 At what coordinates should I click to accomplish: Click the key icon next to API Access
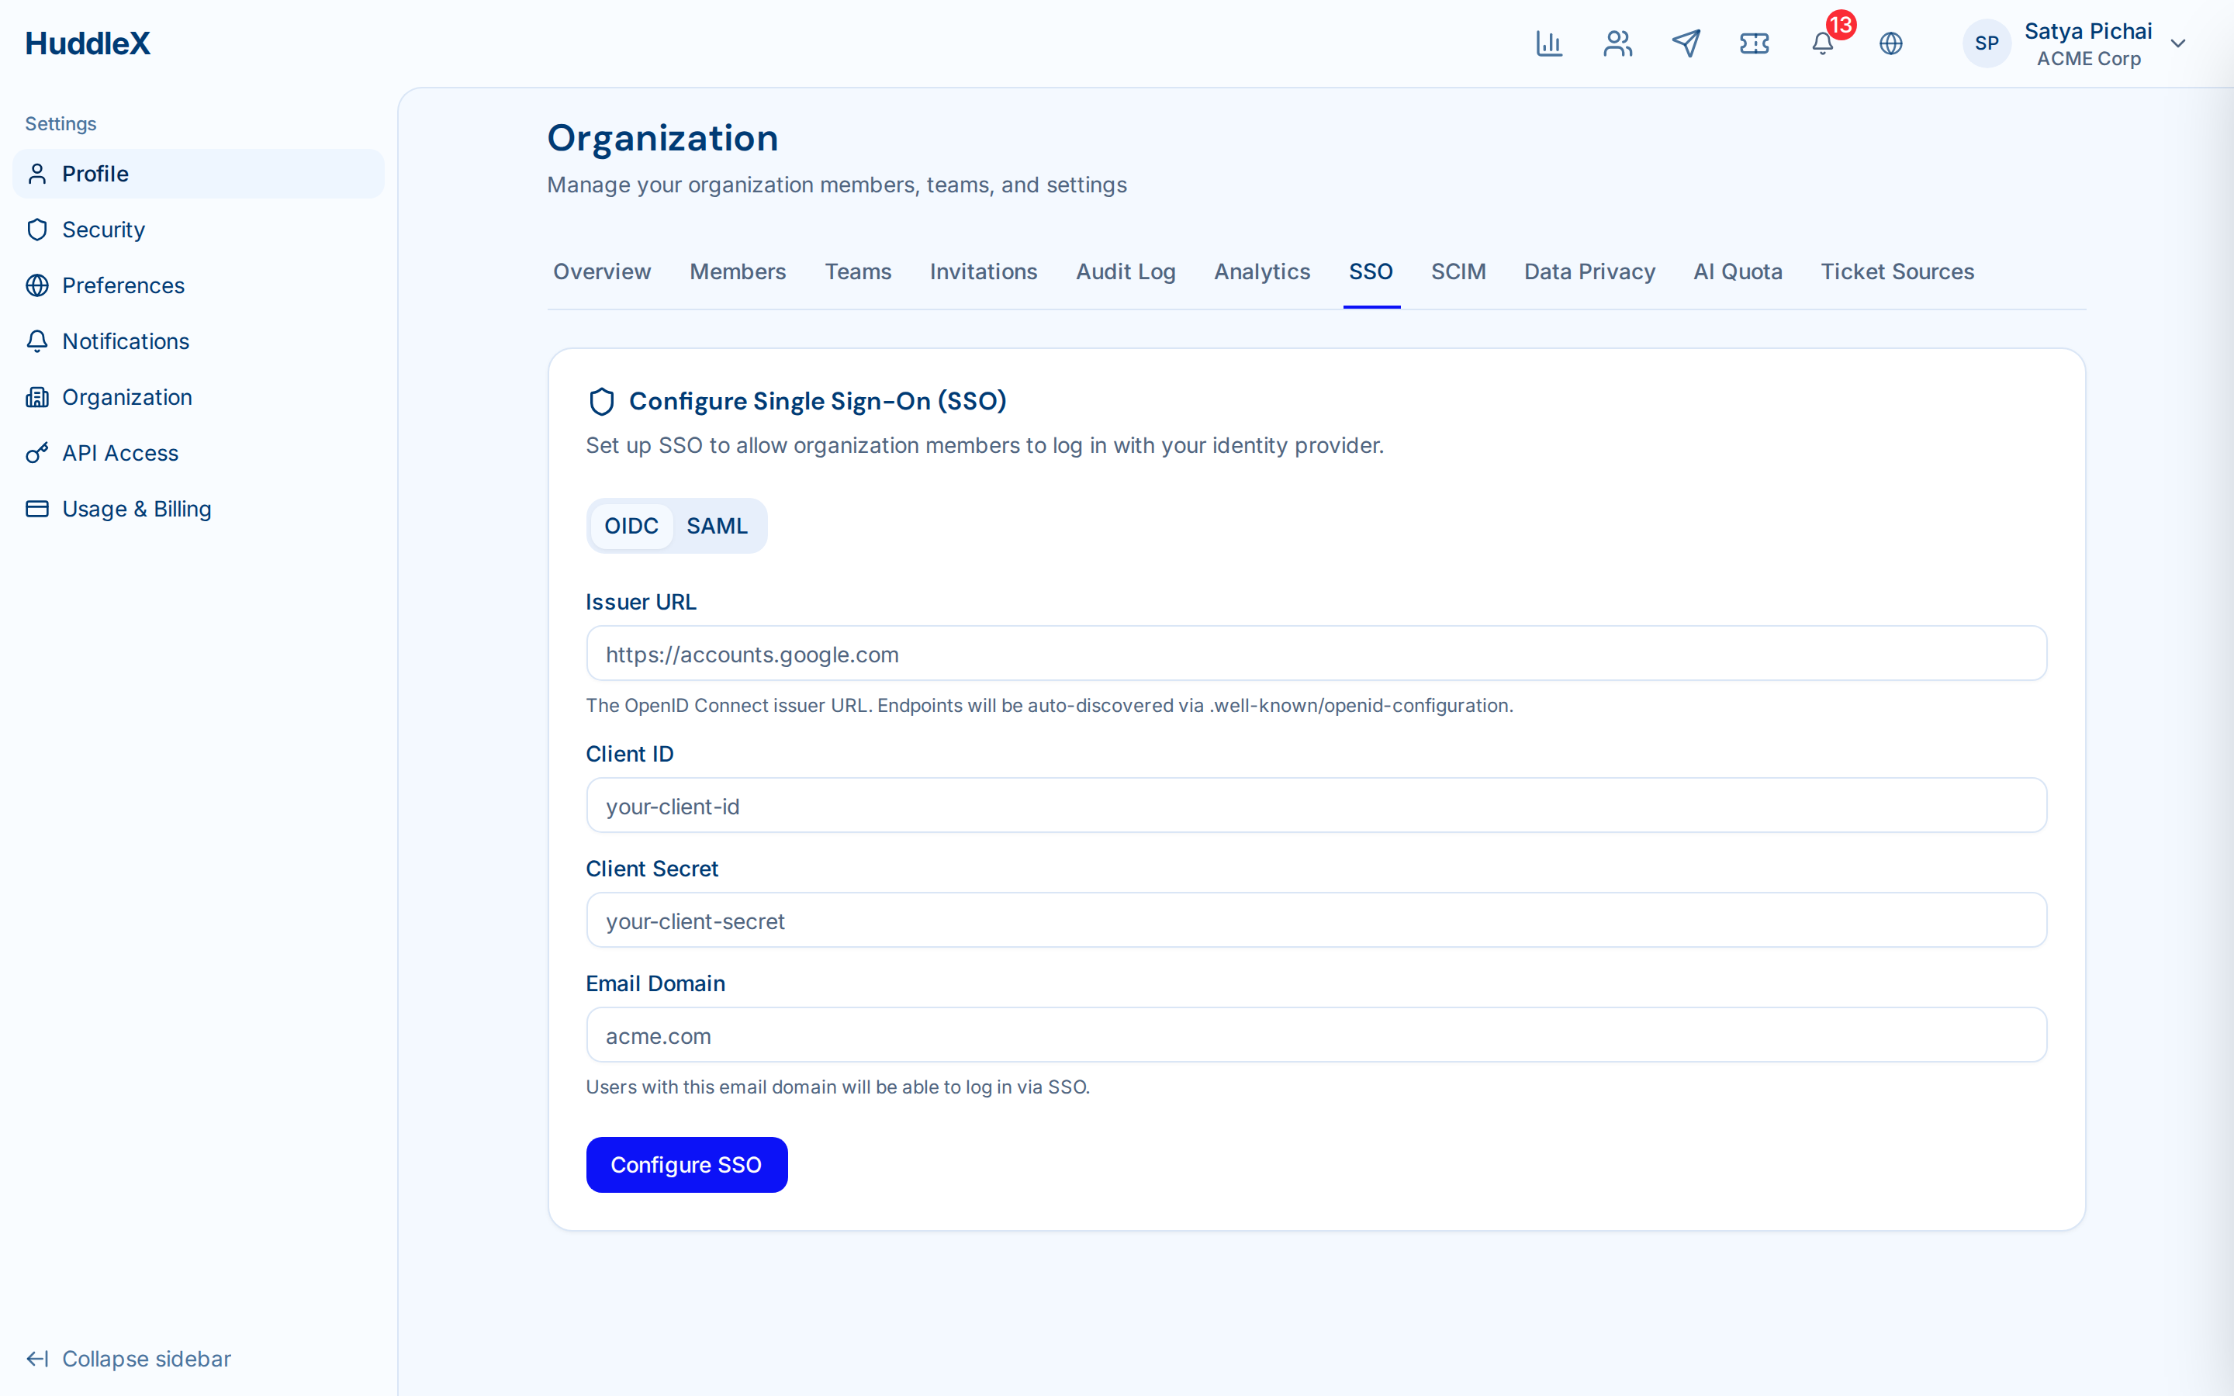pyautogui.click(x=37, y=454)
